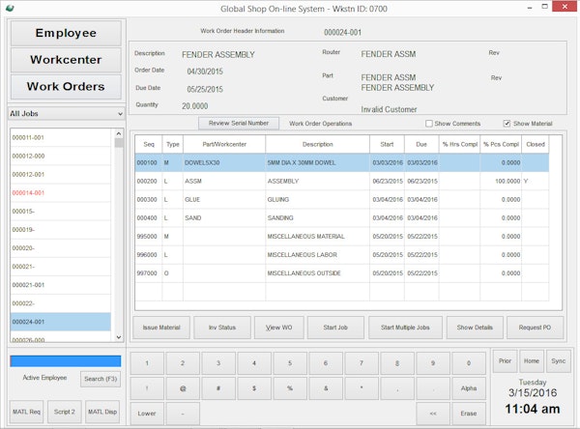Viewport: 580px width, 429px height.
Task: Click the MATL Disp button
Action: 102,412
